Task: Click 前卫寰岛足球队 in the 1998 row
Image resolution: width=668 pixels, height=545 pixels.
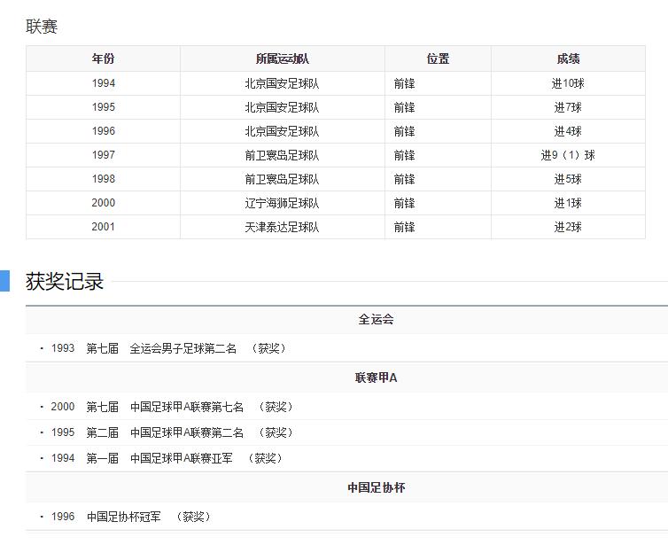Action: pos(282,178)
